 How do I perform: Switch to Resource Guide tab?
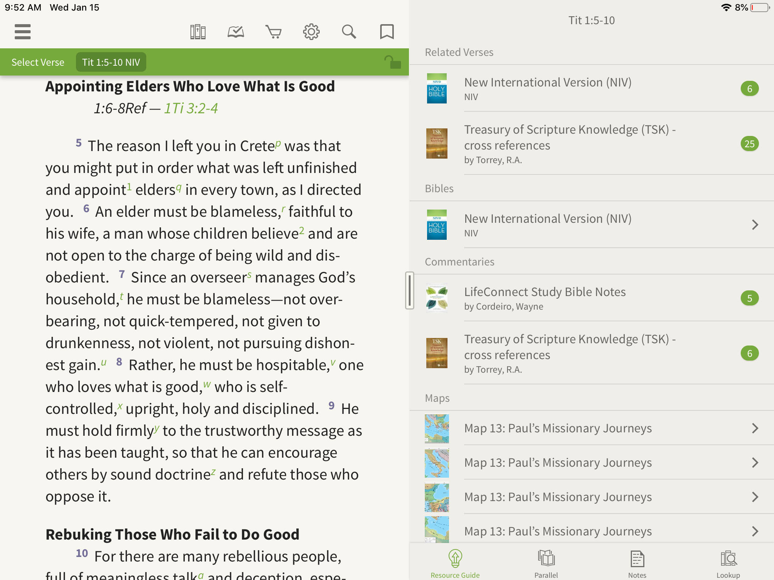455,563
